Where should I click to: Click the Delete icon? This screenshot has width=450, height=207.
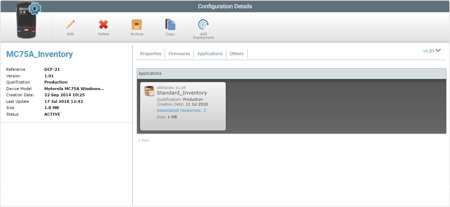click(103, 25)
